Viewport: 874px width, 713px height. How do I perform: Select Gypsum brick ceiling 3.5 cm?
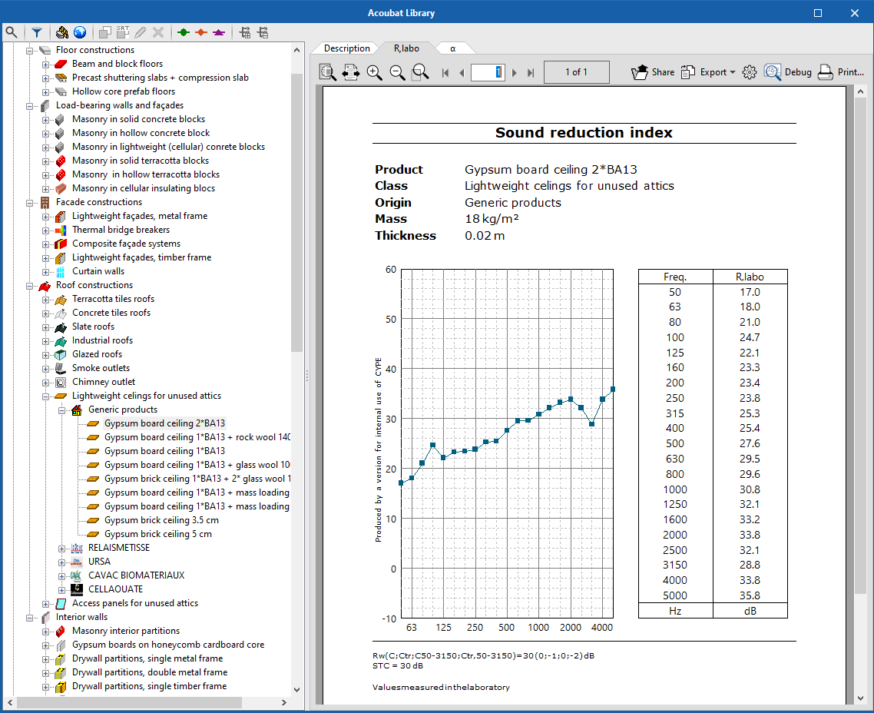161,520
